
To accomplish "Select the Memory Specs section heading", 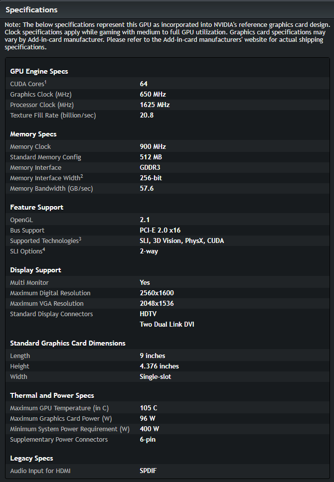I will click(33, 134).
